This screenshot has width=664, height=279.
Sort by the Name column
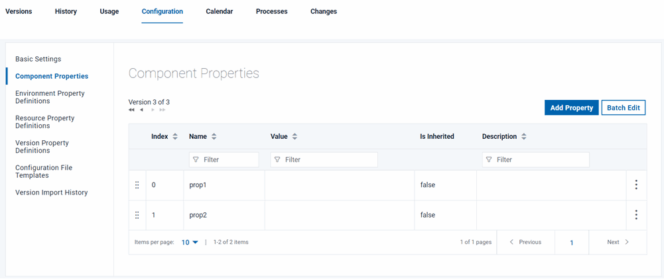click(214, 137)
